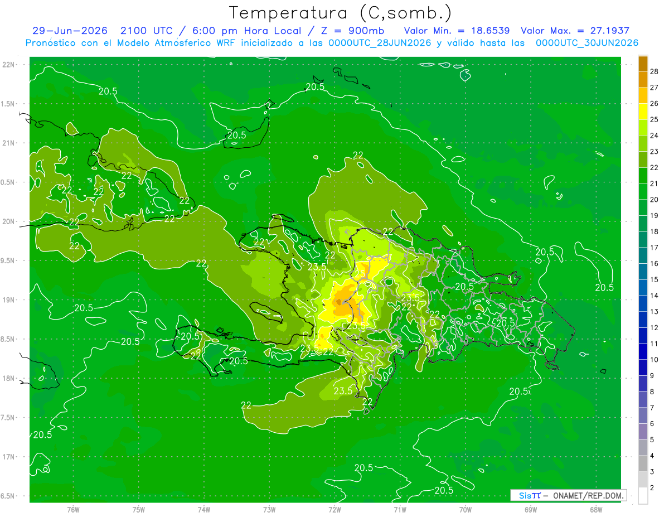669x517 pixels.
Task: Click the colorbar tick label '18'
Action: coord(655,231)
